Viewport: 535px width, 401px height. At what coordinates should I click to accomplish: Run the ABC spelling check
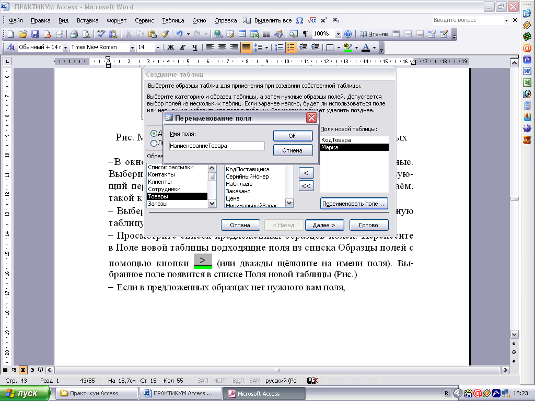(101, 34)
